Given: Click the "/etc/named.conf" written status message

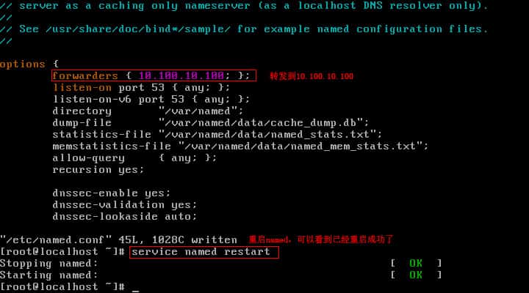Looking at the screenshot, I should pos(118,240).
